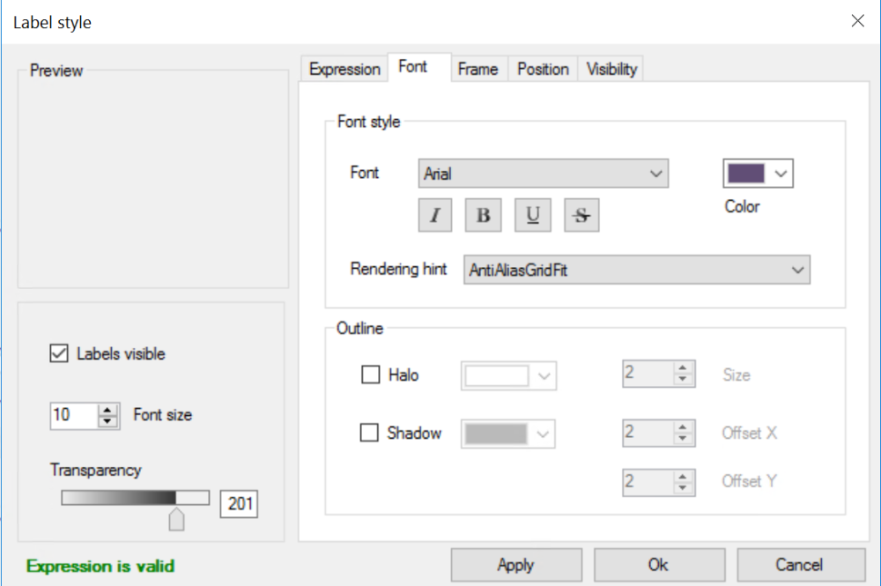Screen dimensions: 881x586
Task: Edit the transparency value field showing 201
Action: pyautogui.click(x=238, y=503)
